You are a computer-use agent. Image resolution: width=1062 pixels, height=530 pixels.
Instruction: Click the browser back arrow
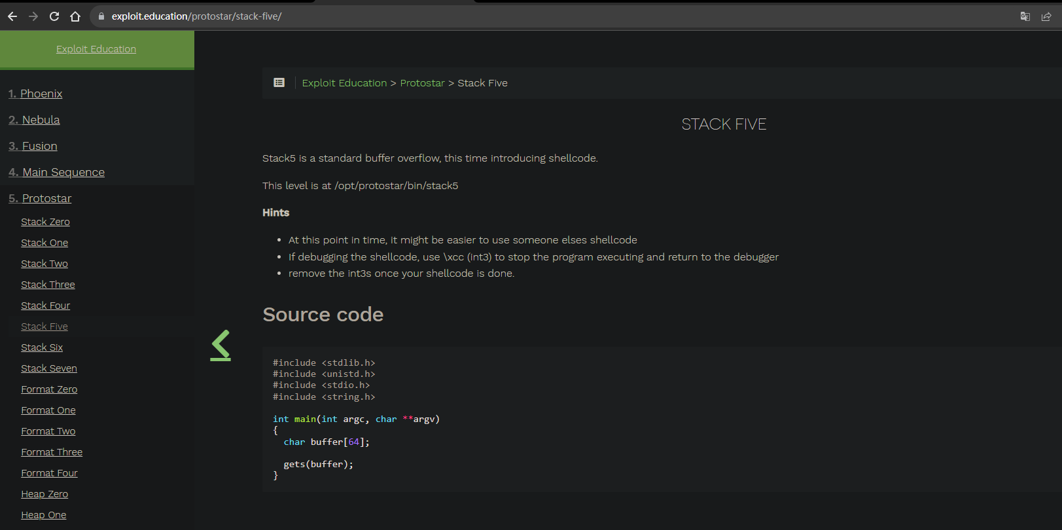12,16
